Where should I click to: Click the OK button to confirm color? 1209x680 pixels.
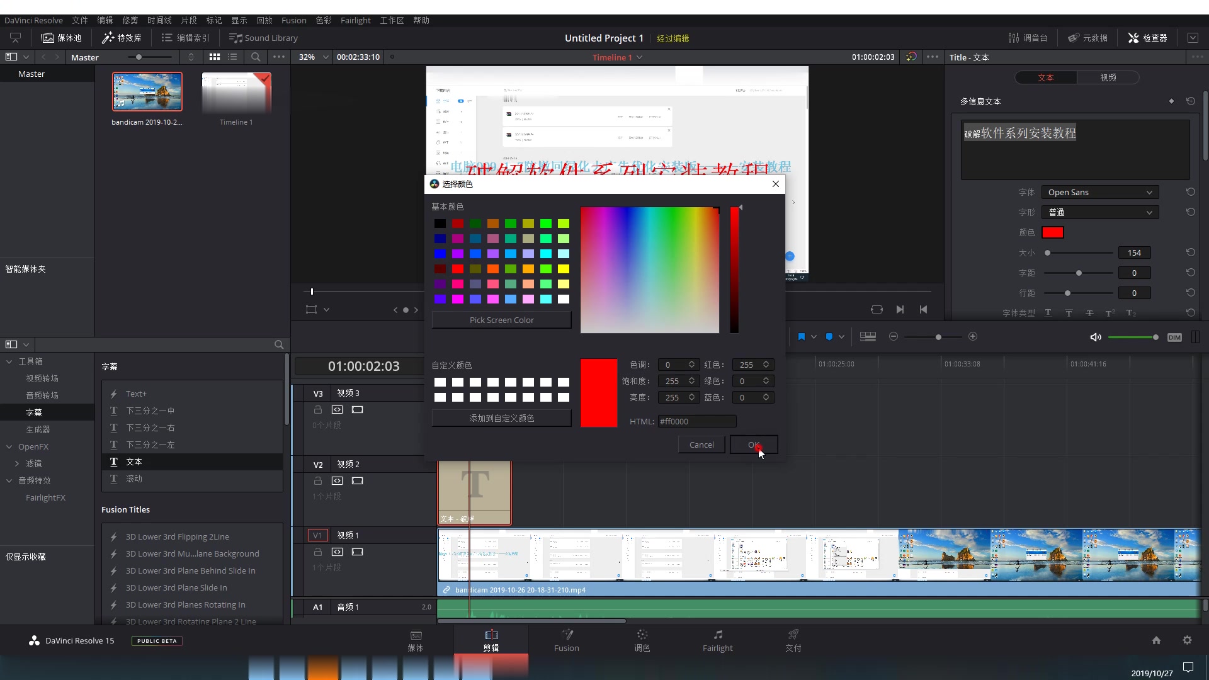click(x=753, y=444)
